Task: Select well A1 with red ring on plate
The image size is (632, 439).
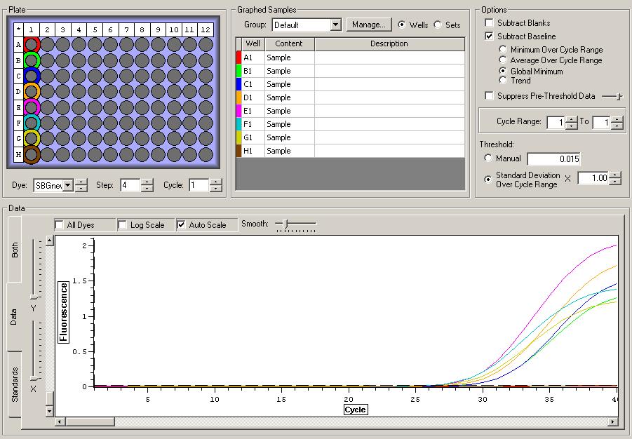Action: click(32, 44)
